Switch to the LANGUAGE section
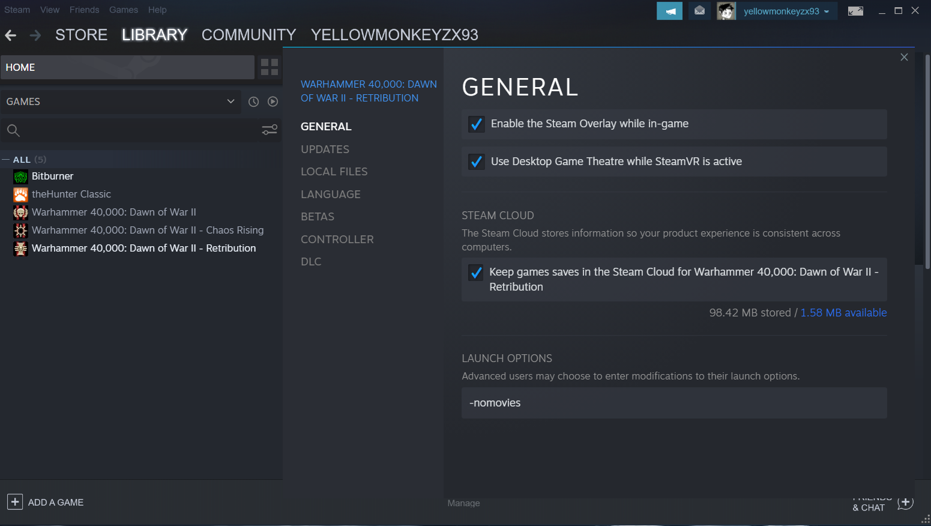931x526 pixels. point(331,195)
